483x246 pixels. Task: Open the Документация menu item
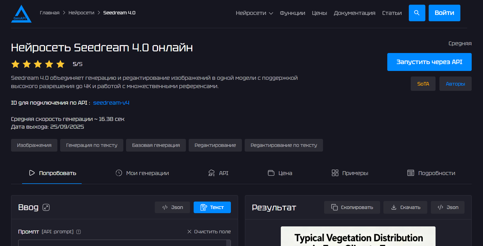click(354, 13)
